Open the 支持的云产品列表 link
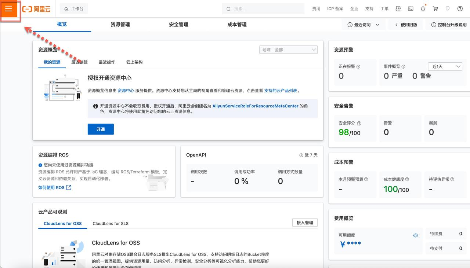Image resolution: width=470 pixels, height=268 pixels. click(x=281, y=91)
